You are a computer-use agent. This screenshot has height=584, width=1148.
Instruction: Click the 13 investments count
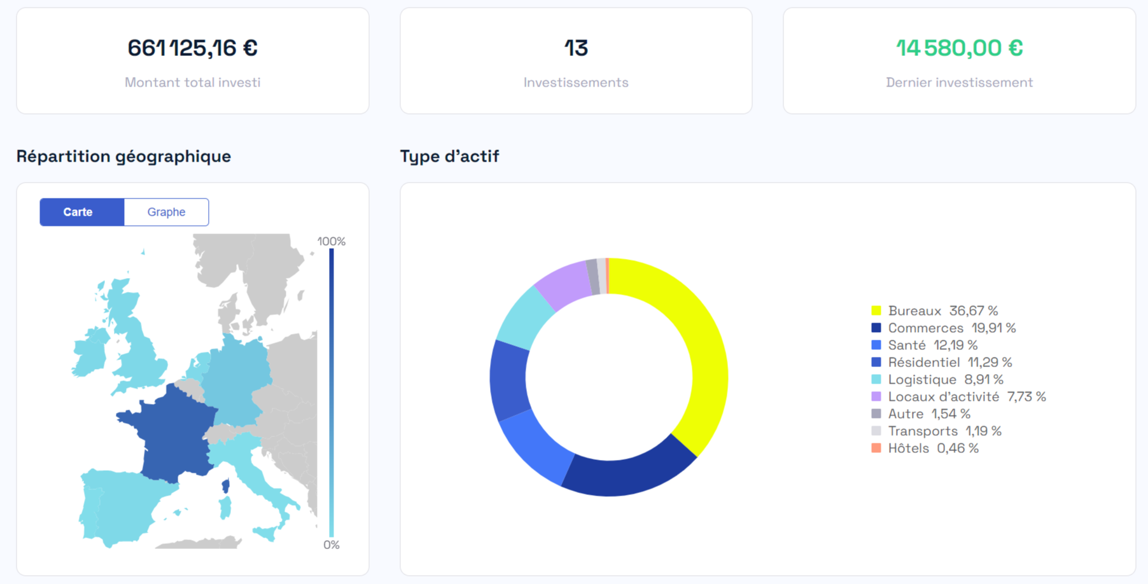576,48
